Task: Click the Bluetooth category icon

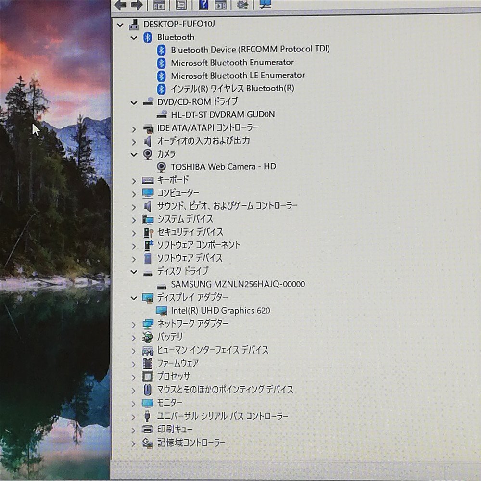Action: tap(148, 38)
